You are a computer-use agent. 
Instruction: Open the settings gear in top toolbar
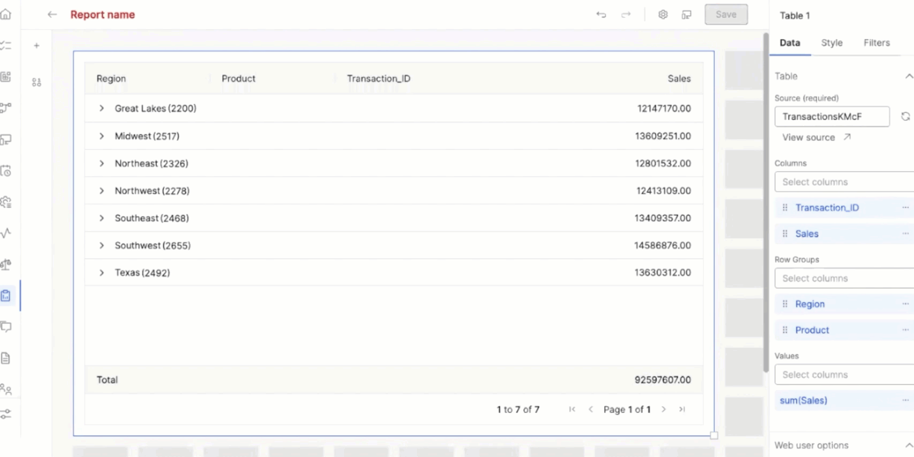(x=663, y=14)
